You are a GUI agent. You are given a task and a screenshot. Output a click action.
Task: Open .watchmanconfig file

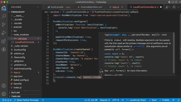click(x=22, y=69)
